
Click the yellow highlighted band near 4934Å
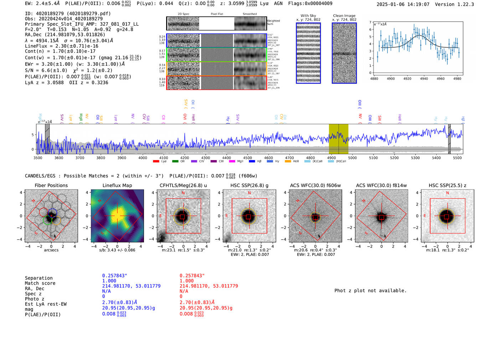click(338, 139)
